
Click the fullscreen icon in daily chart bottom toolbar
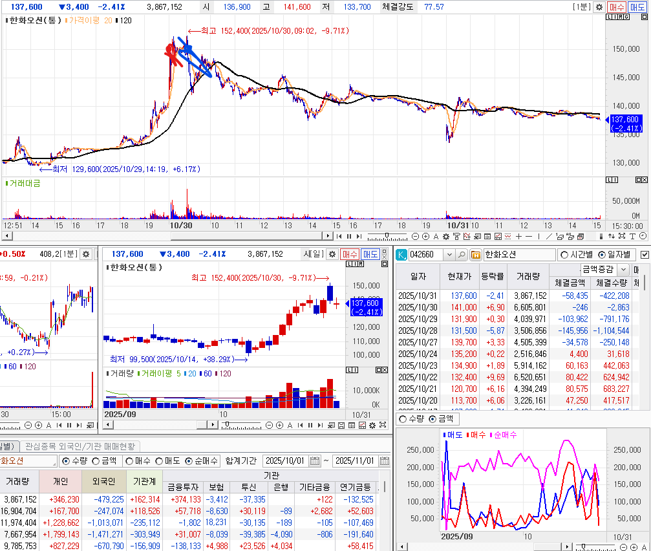point(383,425)
